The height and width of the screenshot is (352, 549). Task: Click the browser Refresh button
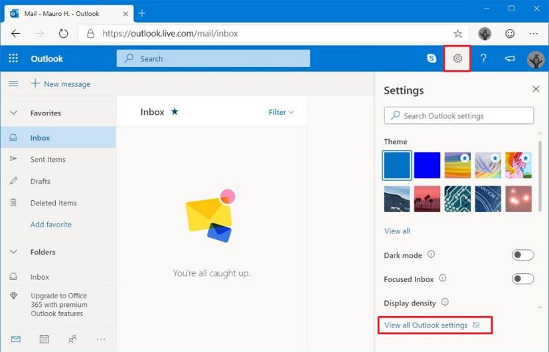[63, 34]
